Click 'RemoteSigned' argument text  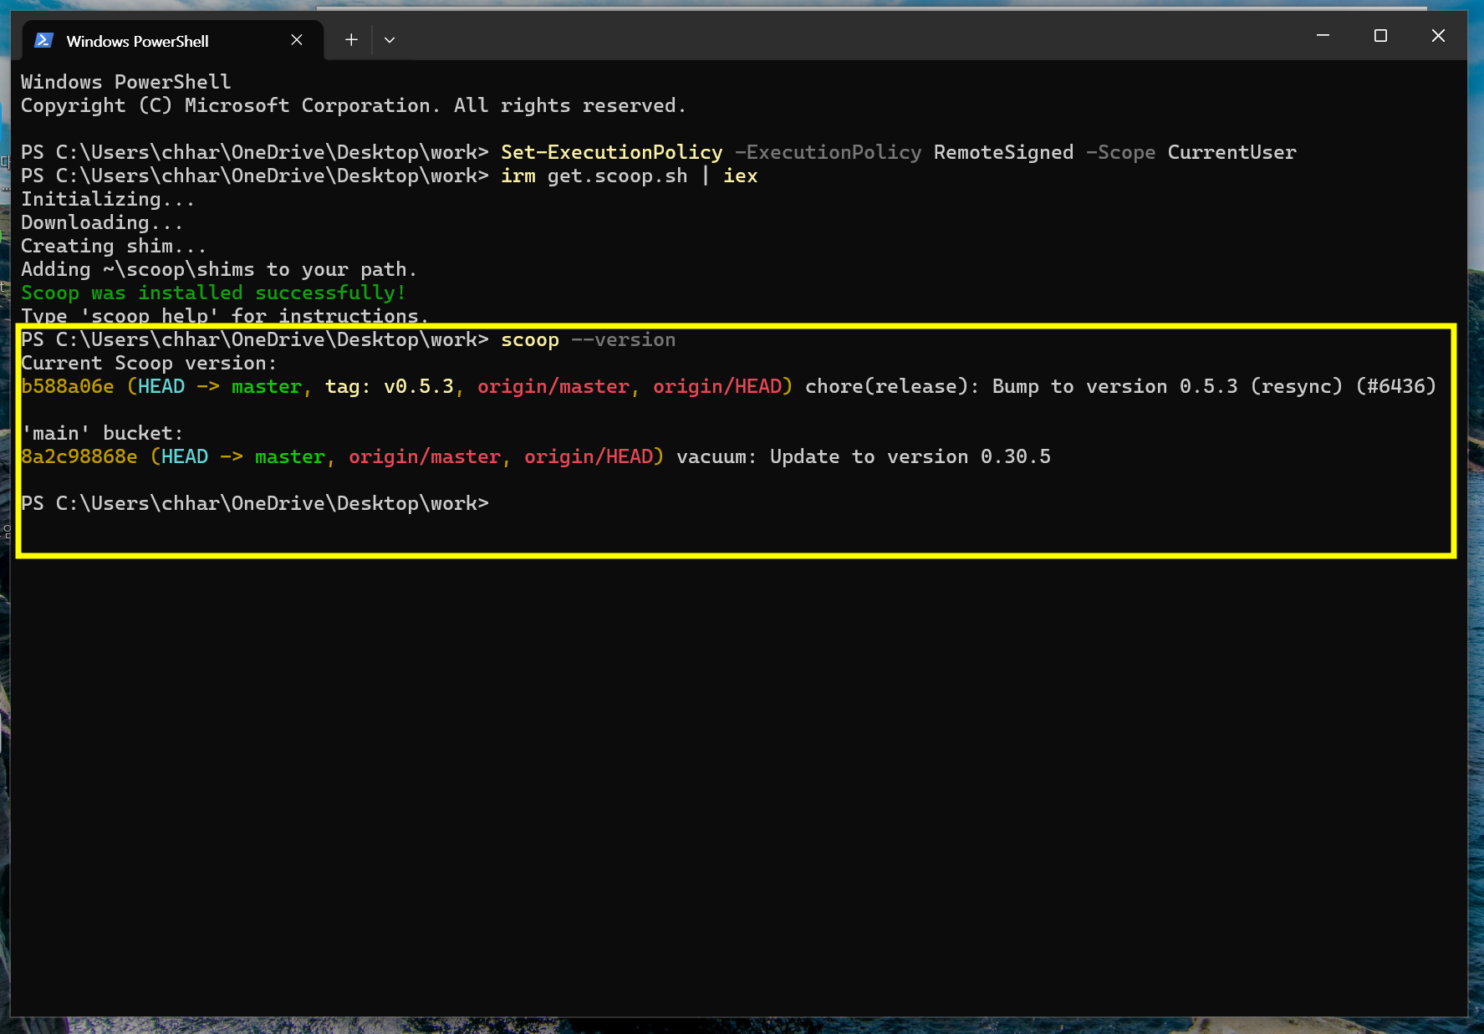click(x=1003, y=152)
